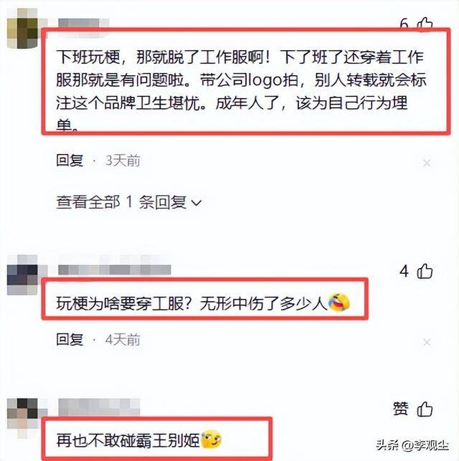Open second commenter's blurred username

pos(114,270)
